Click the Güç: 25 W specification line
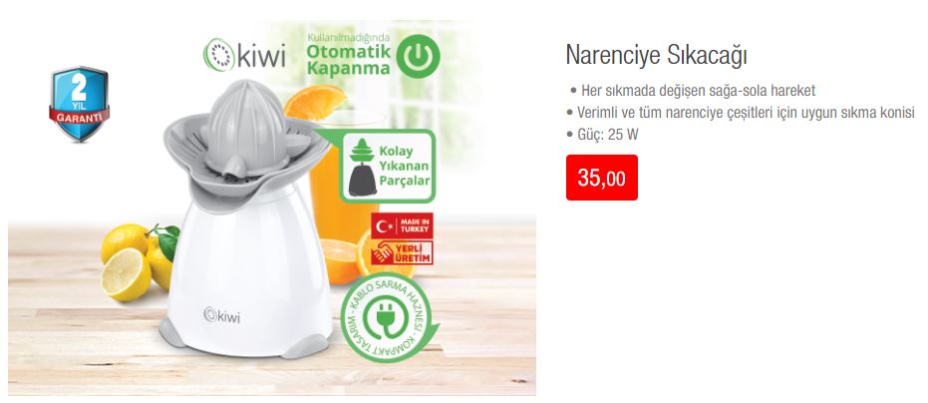The height and width of the screenshot is (403, 928). [x=602, y=135]
